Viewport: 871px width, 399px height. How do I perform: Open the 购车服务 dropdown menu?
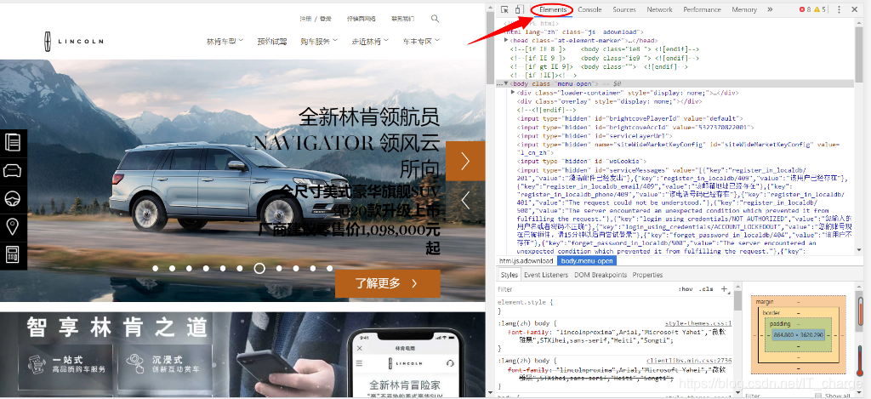(x=320, y=41)
